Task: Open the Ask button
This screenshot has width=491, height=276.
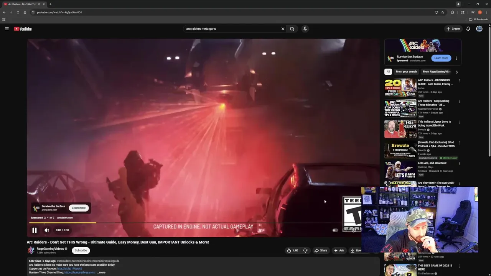Action: pos(339,250)
